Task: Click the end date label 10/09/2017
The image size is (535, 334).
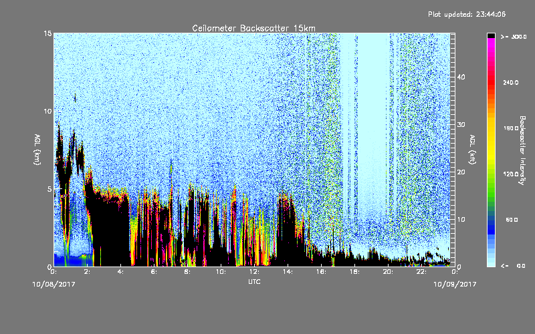Action: point(455,284)
